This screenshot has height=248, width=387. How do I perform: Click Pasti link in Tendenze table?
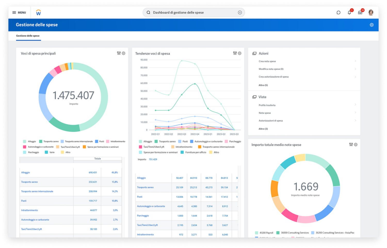(x=140, y=197)
